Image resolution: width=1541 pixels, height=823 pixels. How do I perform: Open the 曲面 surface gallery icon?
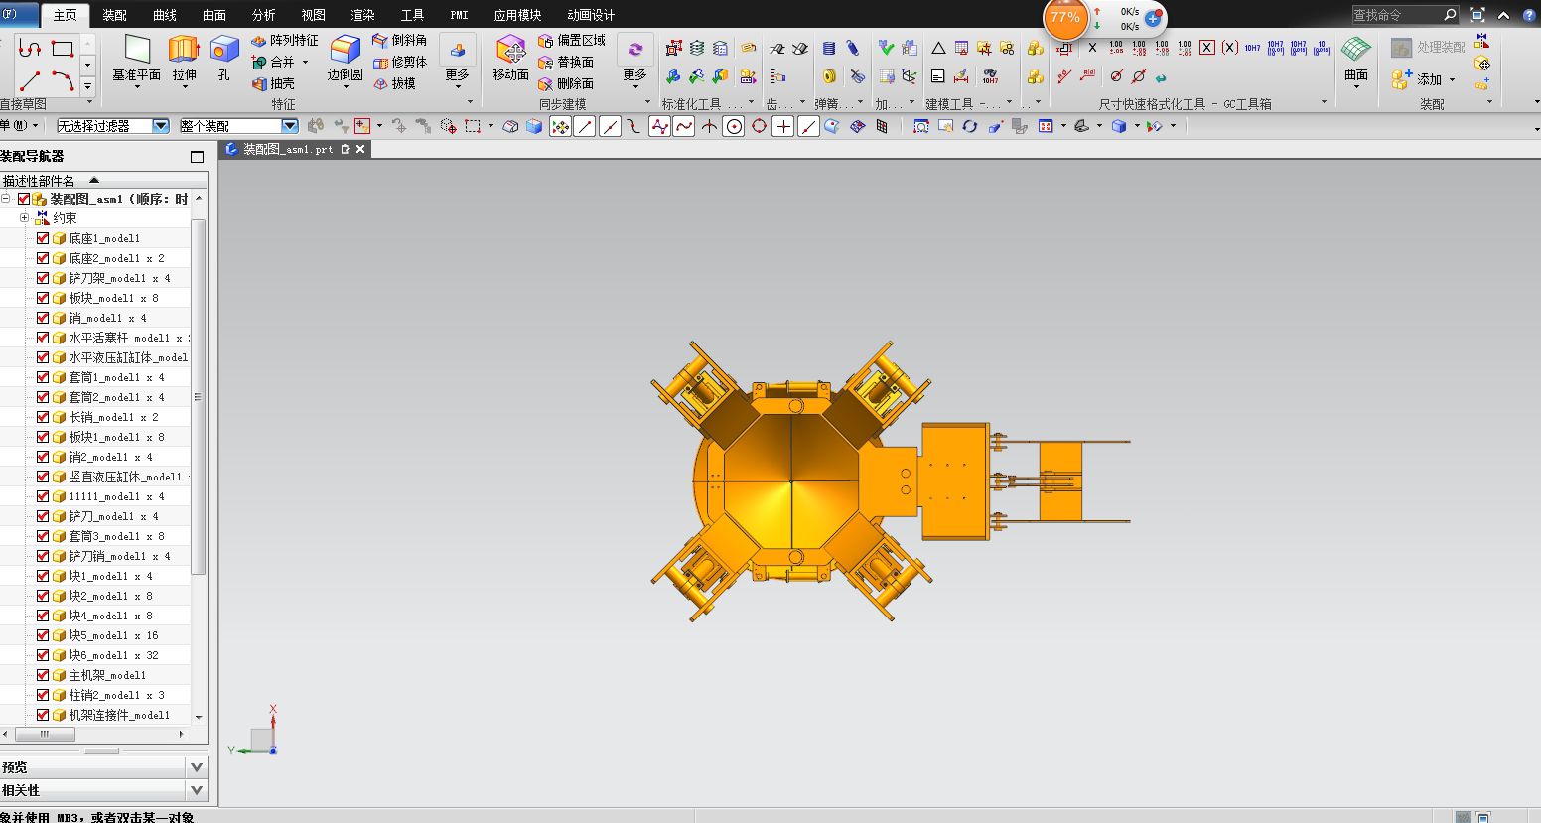click(1356, 49)
